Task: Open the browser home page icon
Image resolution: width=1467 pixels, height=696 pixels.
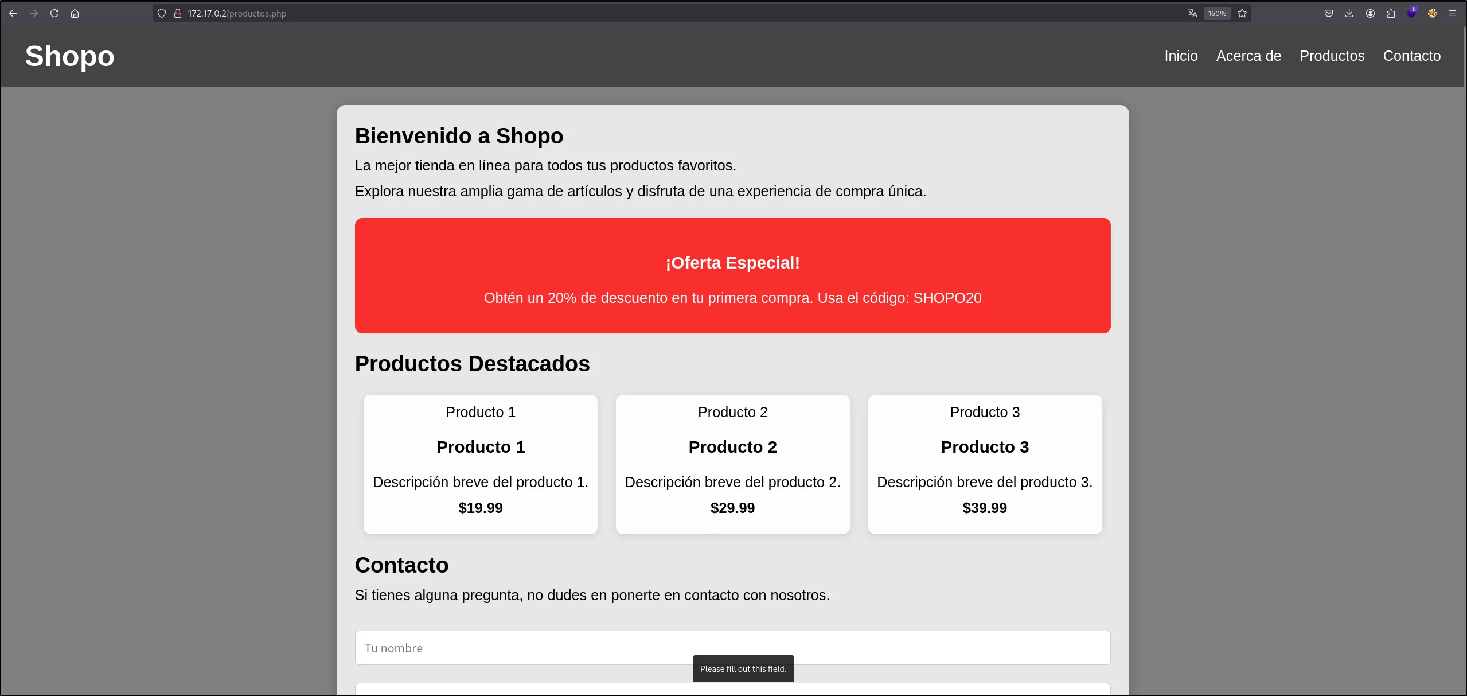Action: [x=75, y=13]
